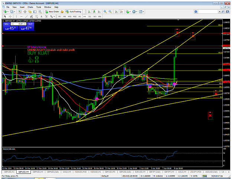
Task: Select the Crosshair tool
Action: pos(10,16)
